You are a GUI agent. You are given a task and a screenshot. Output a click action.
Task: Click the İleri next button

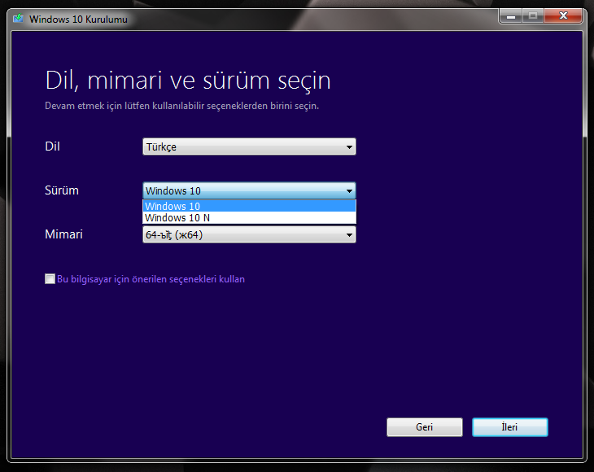pos(510,427)
